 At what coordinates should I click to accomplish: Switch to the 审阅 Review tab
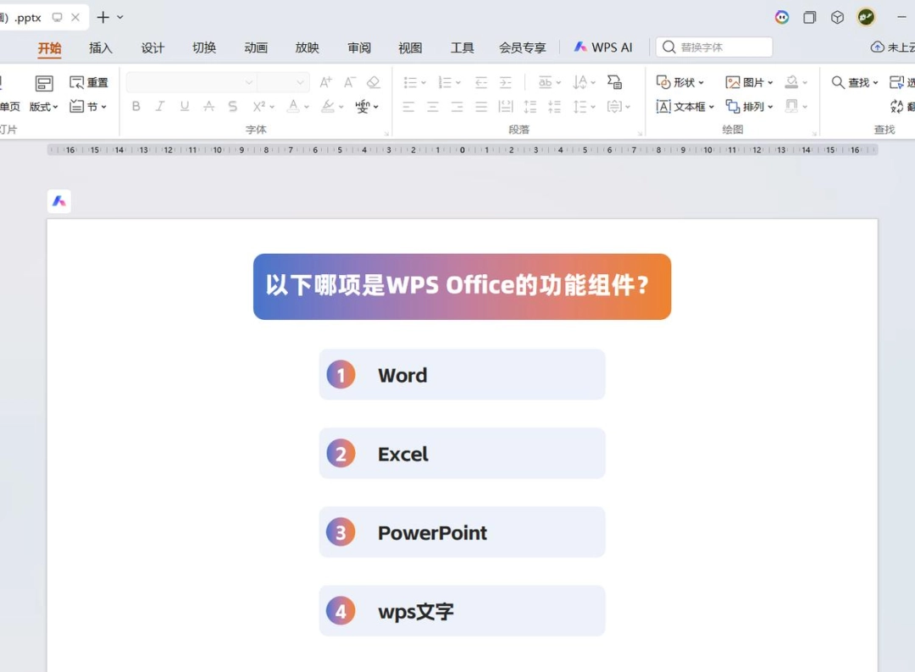(359, 47)
